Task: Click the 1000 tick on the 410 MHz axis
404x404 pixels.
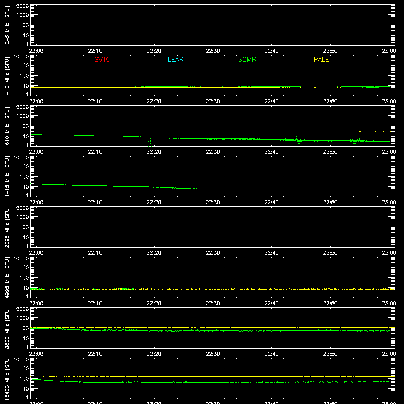Action: [x=23, y=66]
